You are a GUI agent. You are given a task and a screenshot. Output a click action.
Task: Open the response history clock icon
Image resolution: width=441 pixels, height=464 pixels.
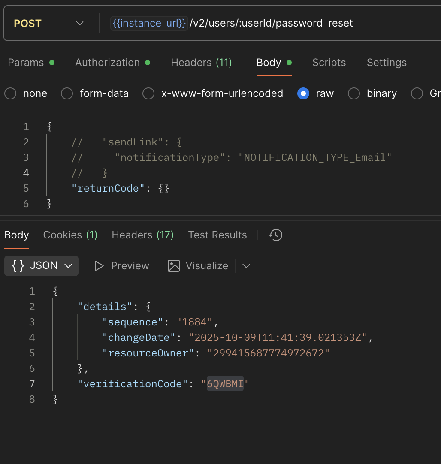(x=275, y=235)
